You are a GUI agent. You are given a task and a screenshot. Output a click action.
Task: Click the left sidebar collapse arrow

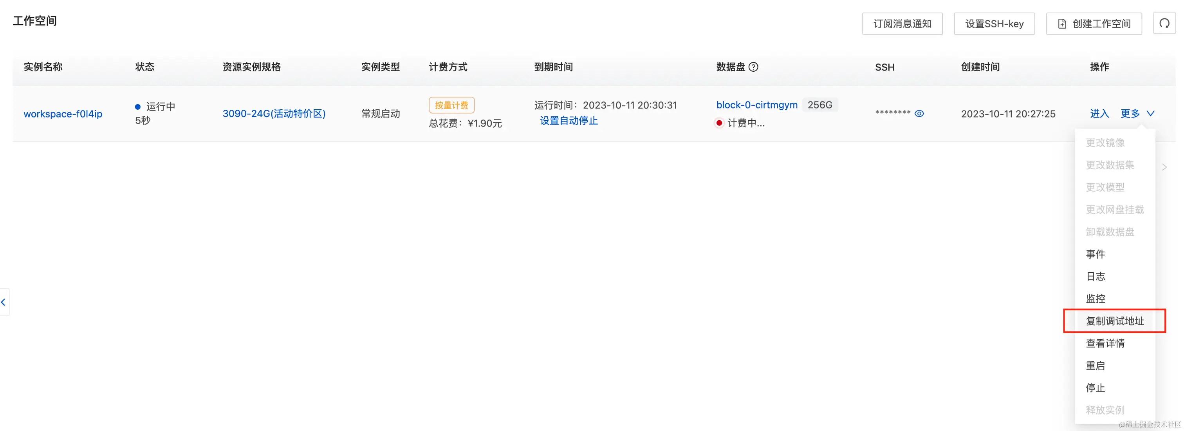(4, 302)
